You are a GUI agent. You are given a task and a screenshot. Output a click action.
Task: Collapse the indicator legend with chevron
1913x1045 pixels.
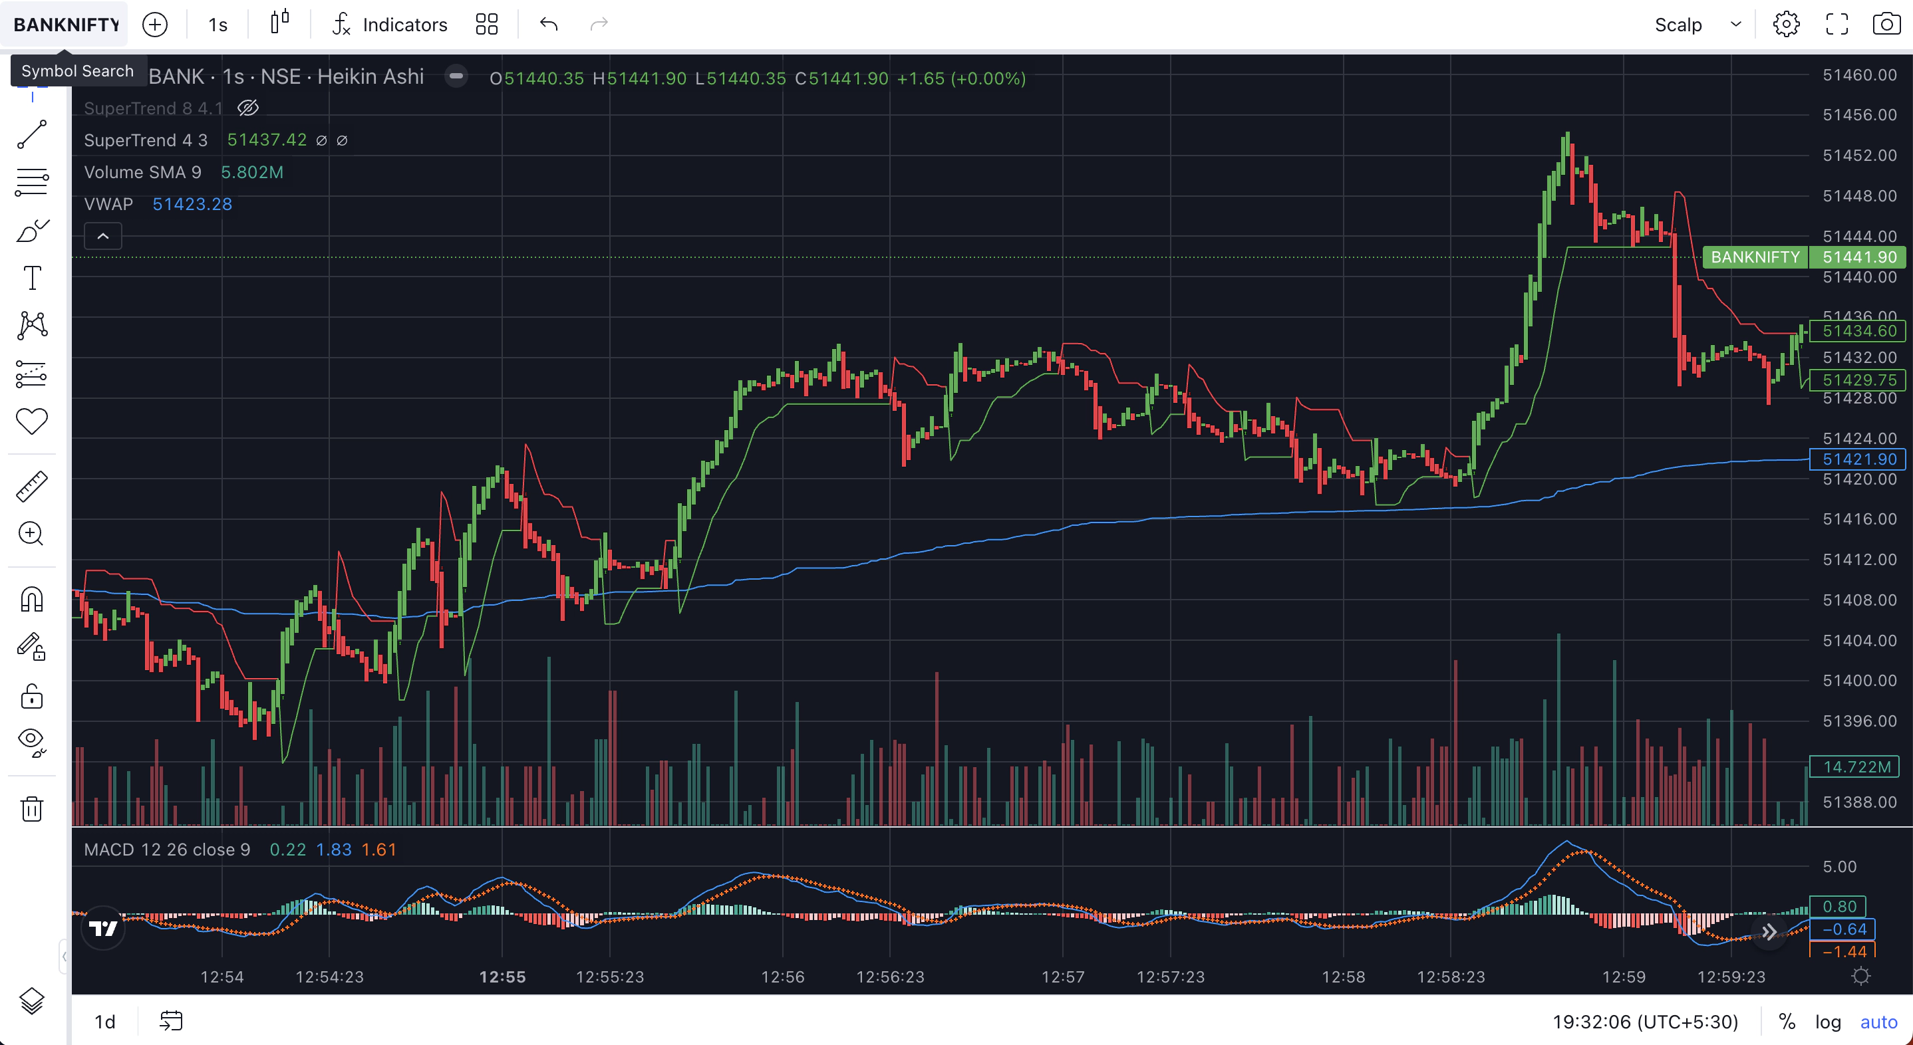[x=103, y=236]
